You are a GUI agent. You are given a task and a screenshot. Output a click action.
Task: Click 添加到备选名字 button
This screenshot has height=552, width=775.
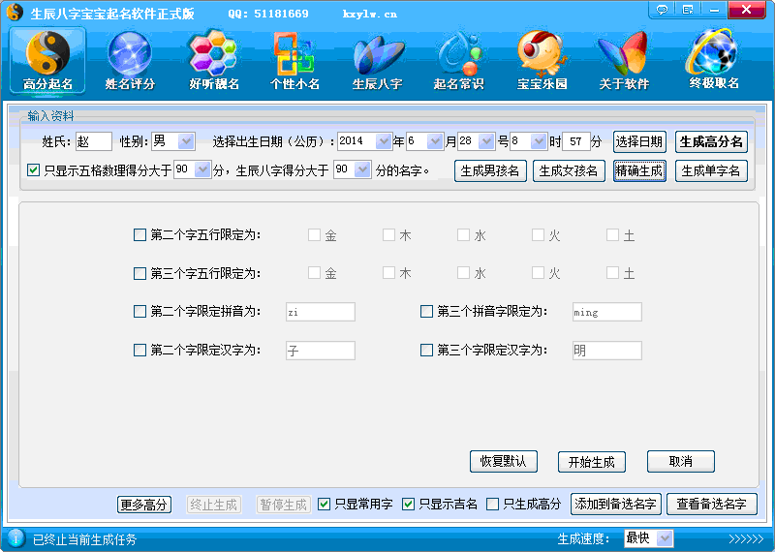tap(615, 505)
